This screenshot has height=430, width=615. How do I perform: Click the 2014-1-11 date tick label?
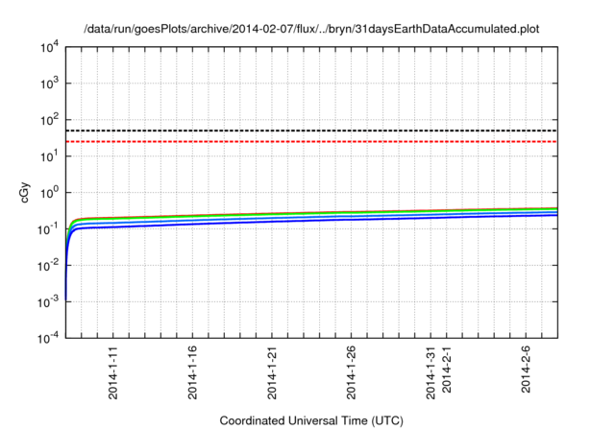click(113, 372)
